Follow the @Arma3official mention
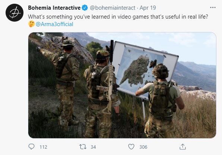Image resolution: width=222 pixels, height=155 pixels. pos(54,24)
